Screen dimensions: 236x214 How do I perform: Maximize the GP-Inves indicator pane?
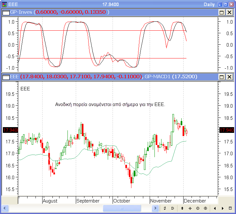tap(221, 12)
